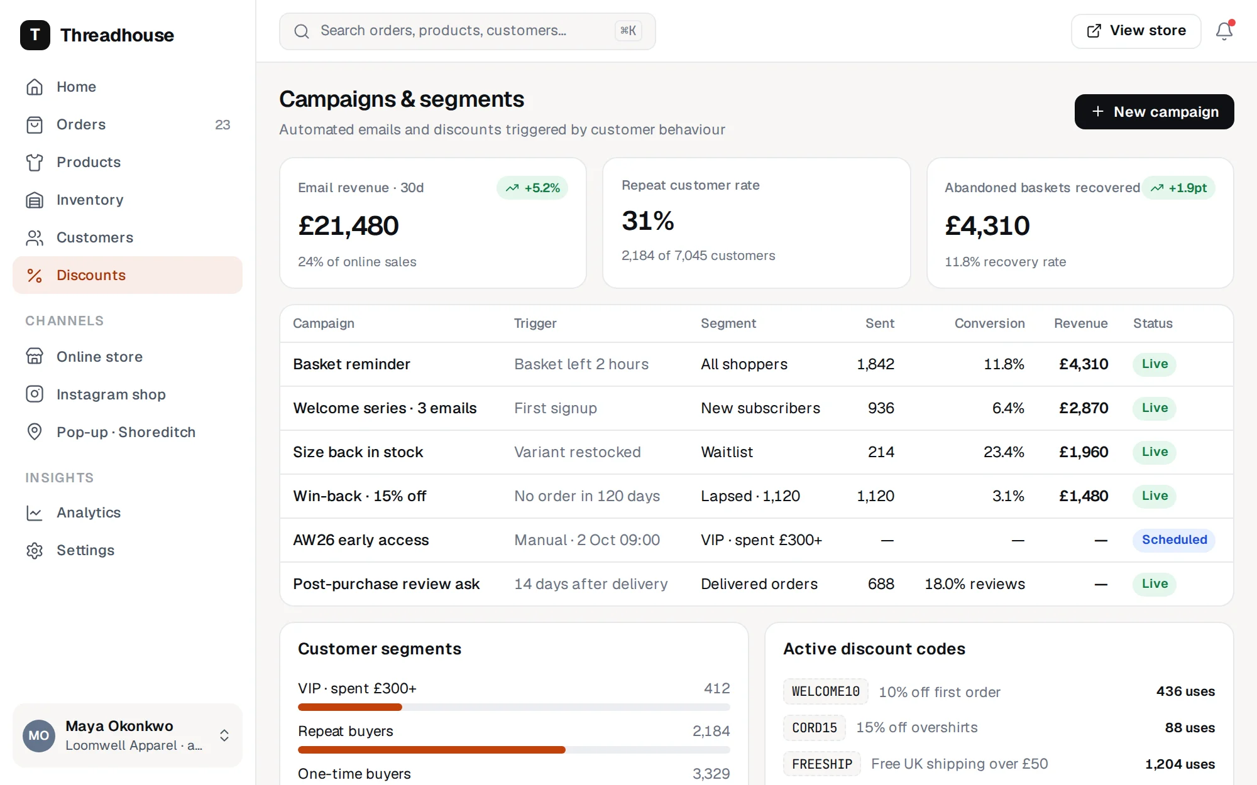
Task: Click the Repeat buyers progress bar
Action: [513, 750]
